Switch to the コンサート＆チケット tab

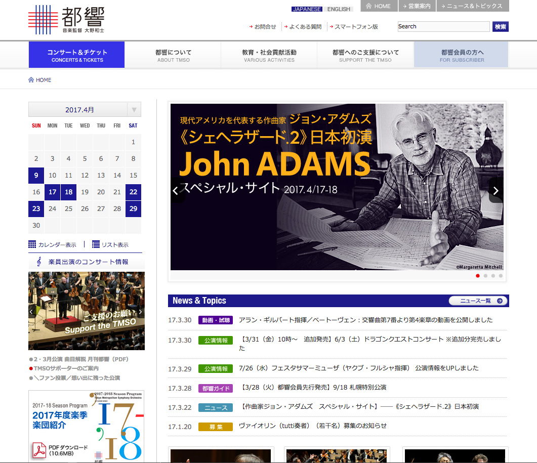76,54
